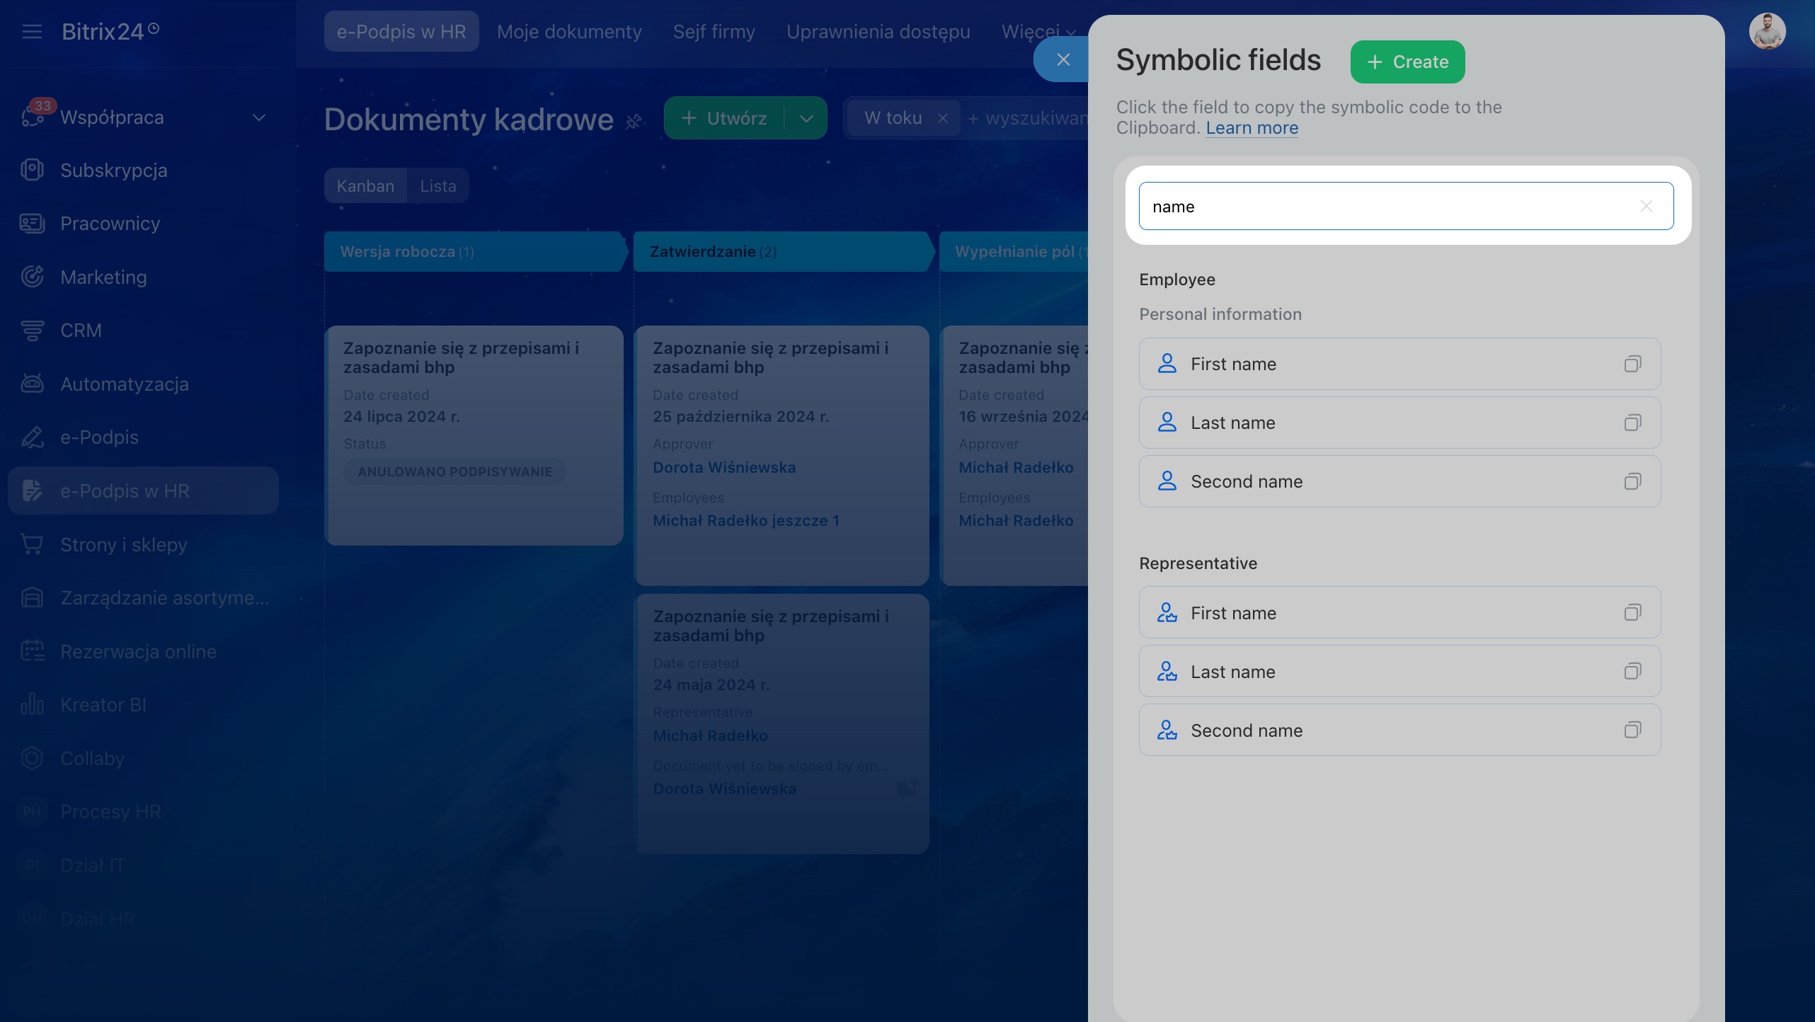Expand the Współpraca sidebar section

[259, 117]
